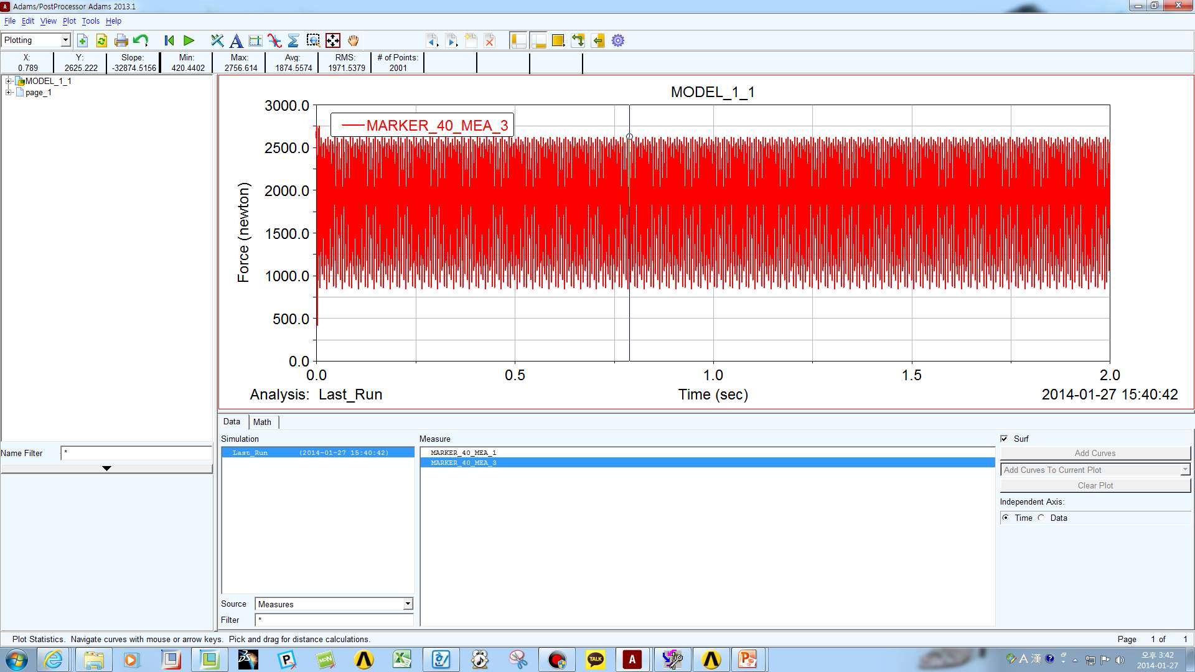Launch Internet Explorer from taskbar

[x=54, y=660]
